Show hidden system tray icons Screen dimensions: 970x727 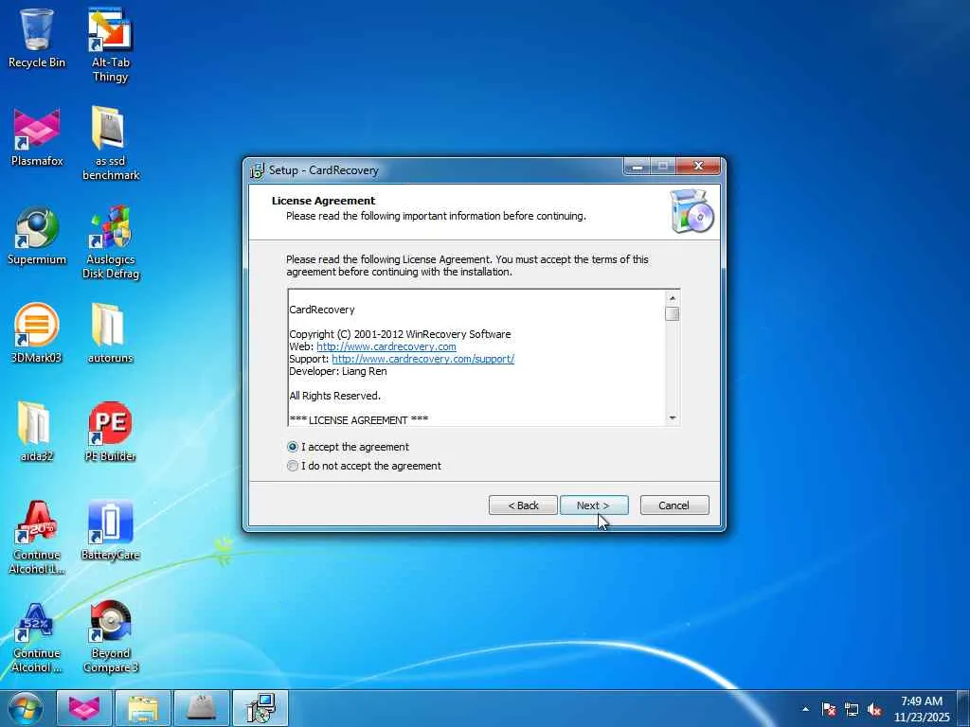[805, 709]
